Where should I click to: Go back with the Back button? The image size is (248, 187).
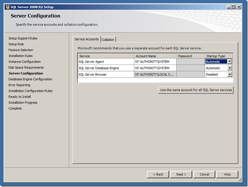click(158, 174)
